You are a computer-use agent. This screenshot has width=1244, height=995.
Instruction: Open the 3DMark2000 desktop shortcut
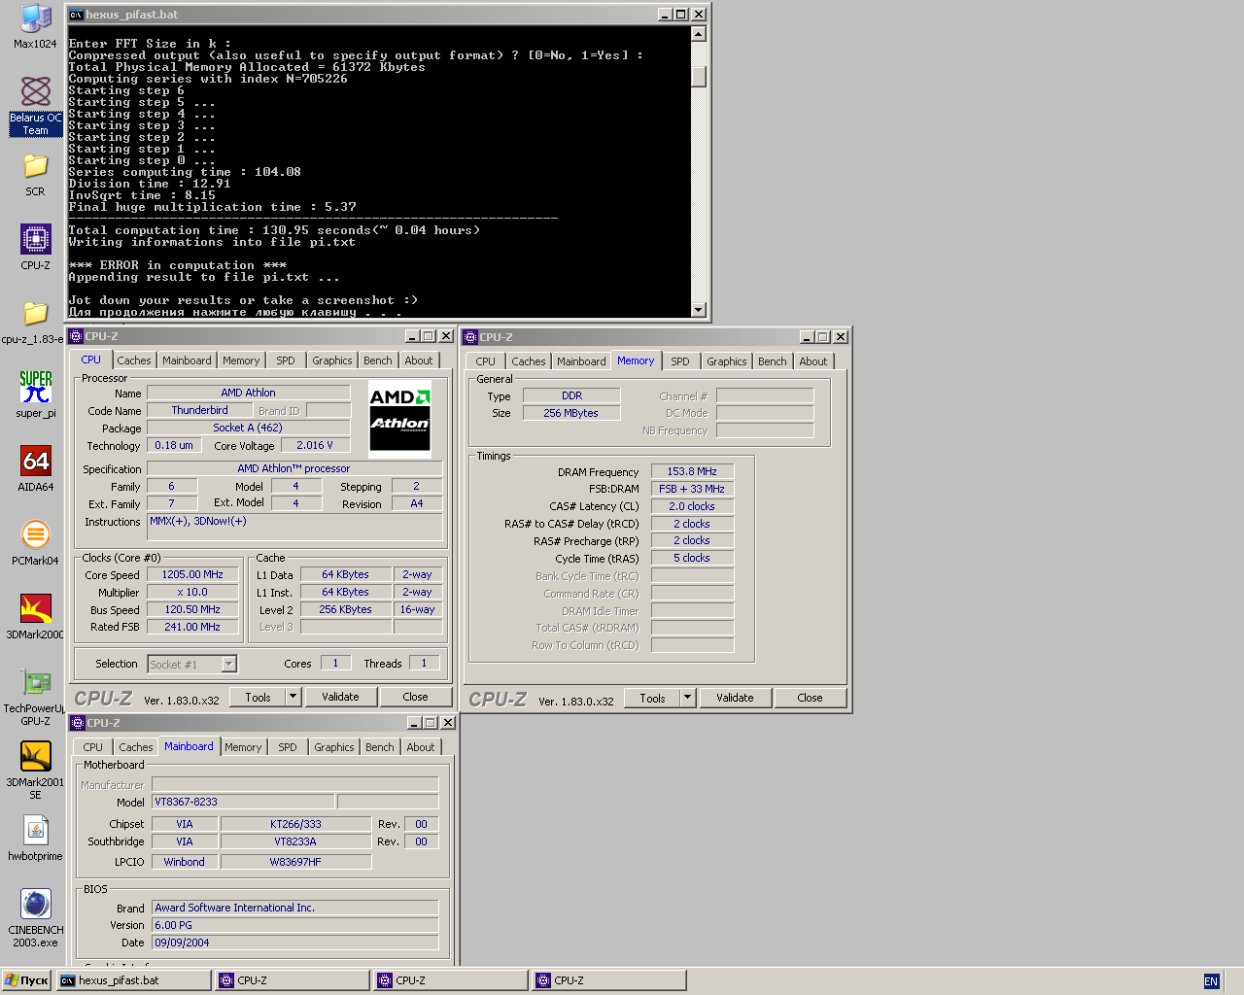coord(35,616)
